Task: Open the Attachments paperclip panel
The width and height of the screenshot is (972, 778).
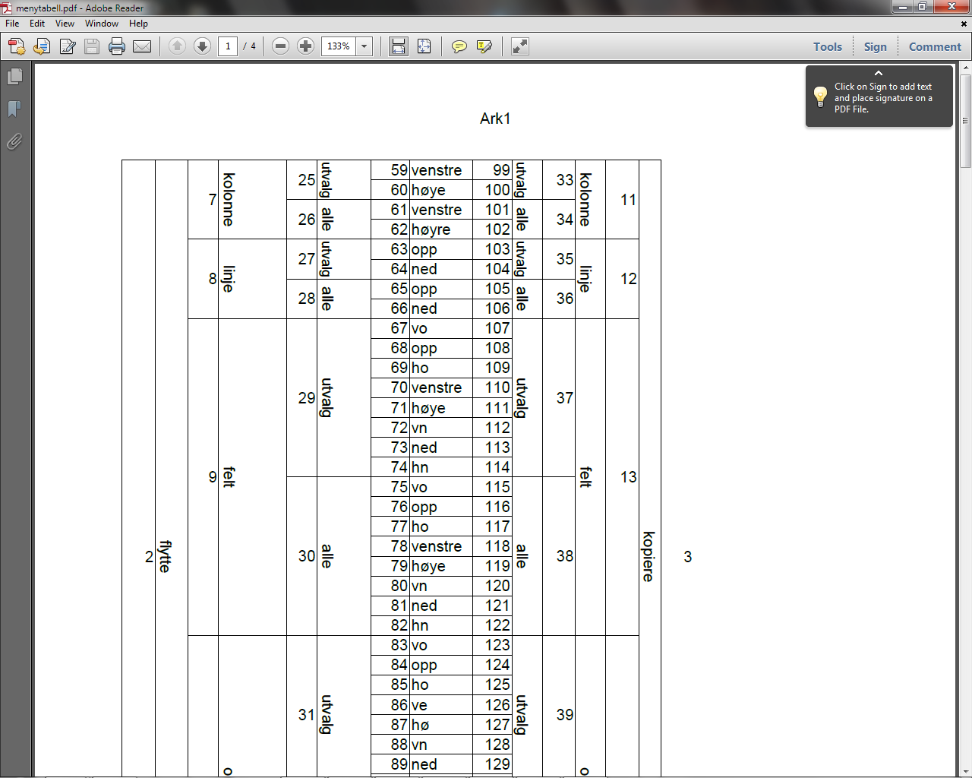Action: [14, 141]
